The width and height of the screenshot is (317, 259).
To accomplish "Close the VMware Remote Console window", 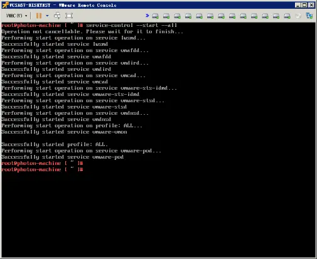I will (311, 5).
